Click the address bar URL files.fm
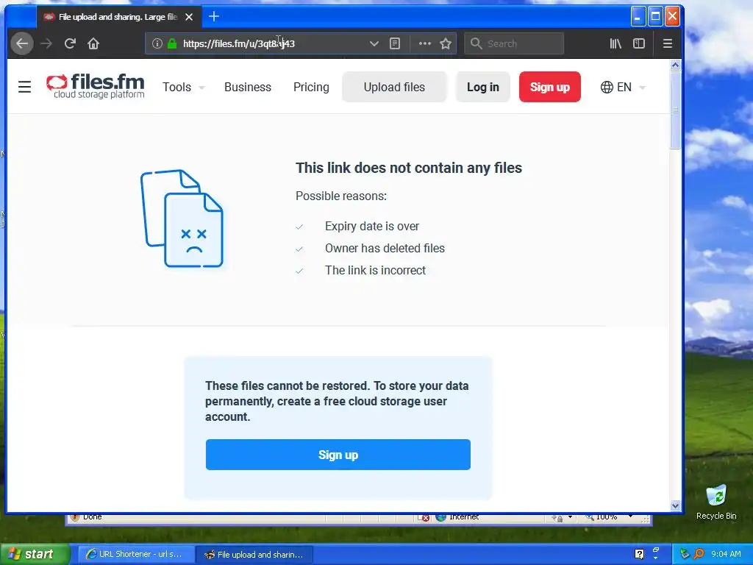The width and height of the screenshot is (753, 565). tap(239, 43)
